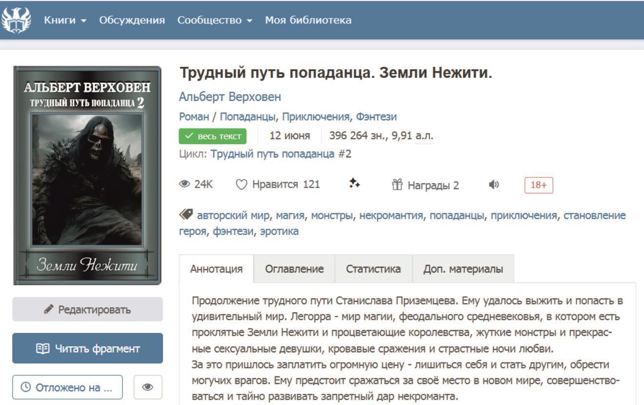Viewport: 644px width, 405px height.
Task: Click the 'а.л.' abbreviation hint
Action: click(424, 135)
